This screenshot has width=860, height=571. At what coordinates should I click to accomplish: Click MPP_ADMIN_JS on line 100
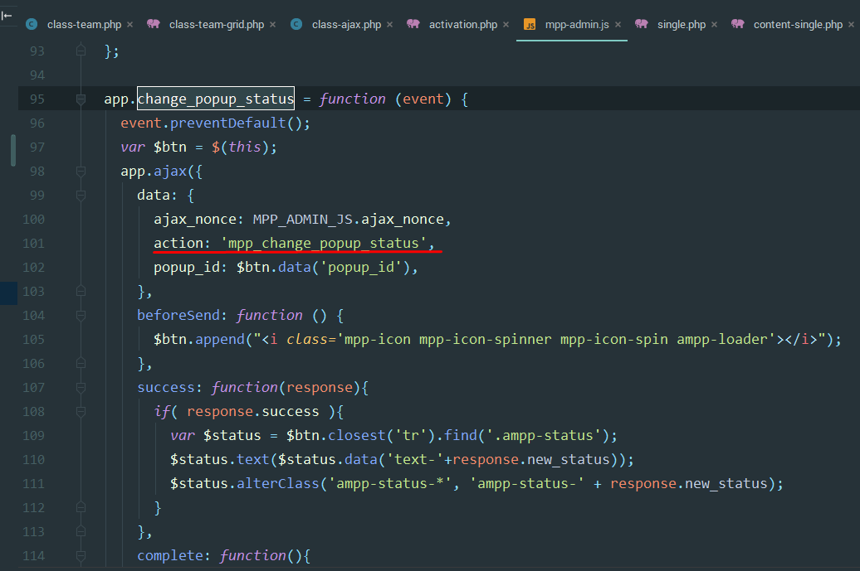click(303, 220)
